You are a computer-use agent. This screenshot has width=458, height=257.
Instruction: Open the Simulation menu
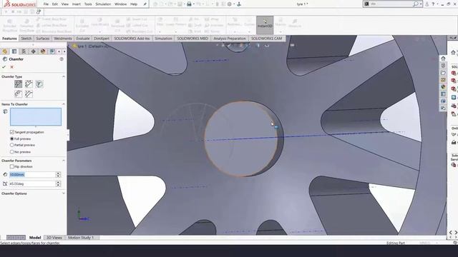(x=103, y=4)
